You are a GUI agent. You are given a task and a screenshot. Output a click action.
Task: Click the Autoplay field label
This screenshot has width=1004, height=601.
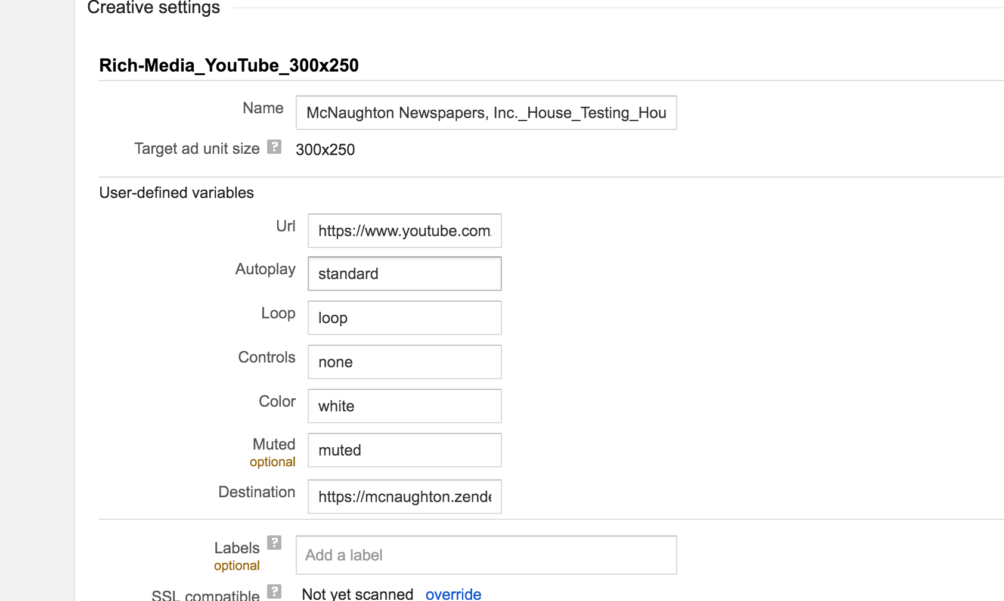[265, 269]
